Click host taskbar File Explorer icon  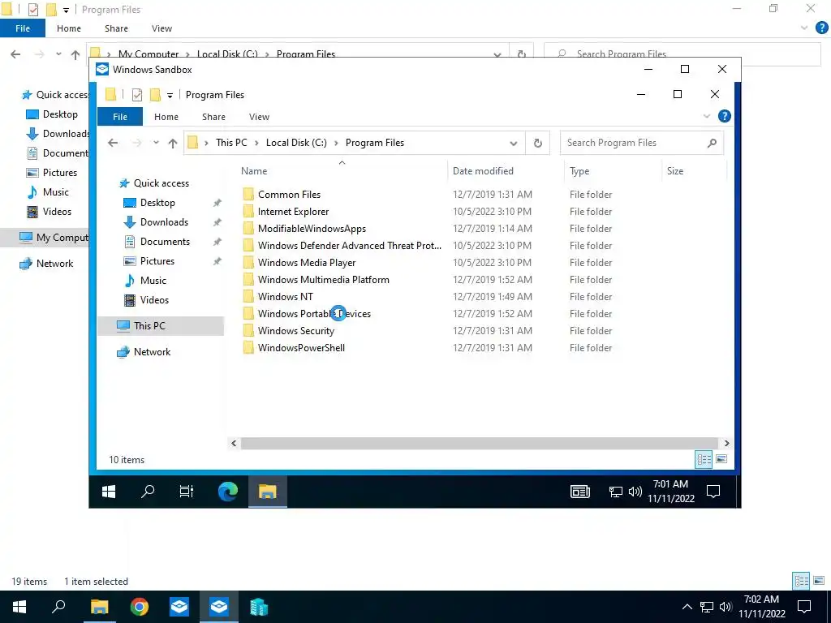click(99, 607)
